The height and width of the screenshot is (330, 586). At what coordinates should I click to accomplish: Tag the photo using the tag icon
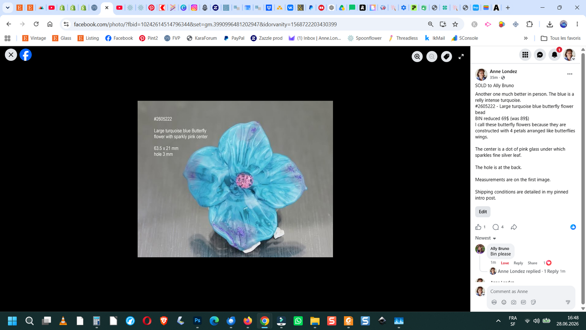446,57
